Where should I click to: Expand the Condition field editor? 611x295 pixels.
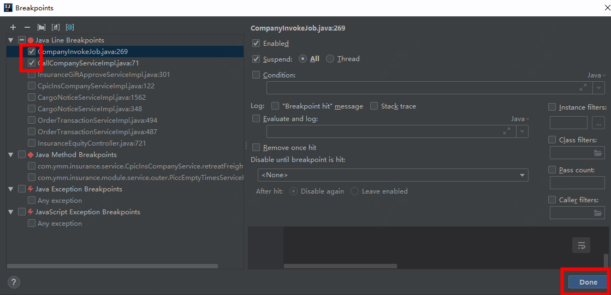click(x=583, y=88)
